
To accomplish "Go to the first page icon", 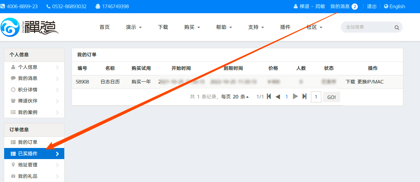I will 269,97.
